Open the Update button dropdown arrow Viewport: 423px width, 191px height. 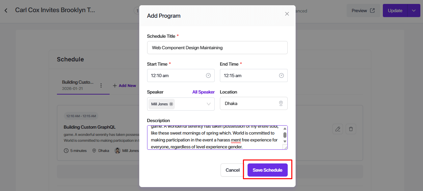(414, 11)
